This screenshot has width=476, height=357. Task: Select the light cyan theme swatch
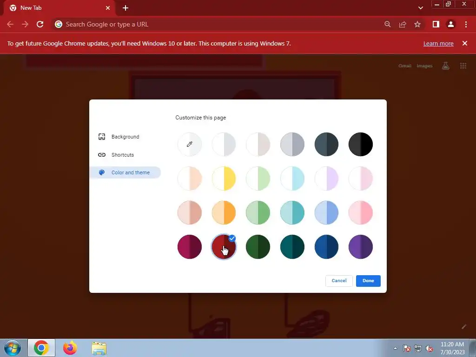coord(292,178)
